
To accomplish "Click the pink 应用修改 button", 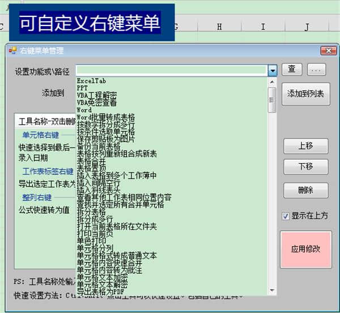I will click(306, 249).
